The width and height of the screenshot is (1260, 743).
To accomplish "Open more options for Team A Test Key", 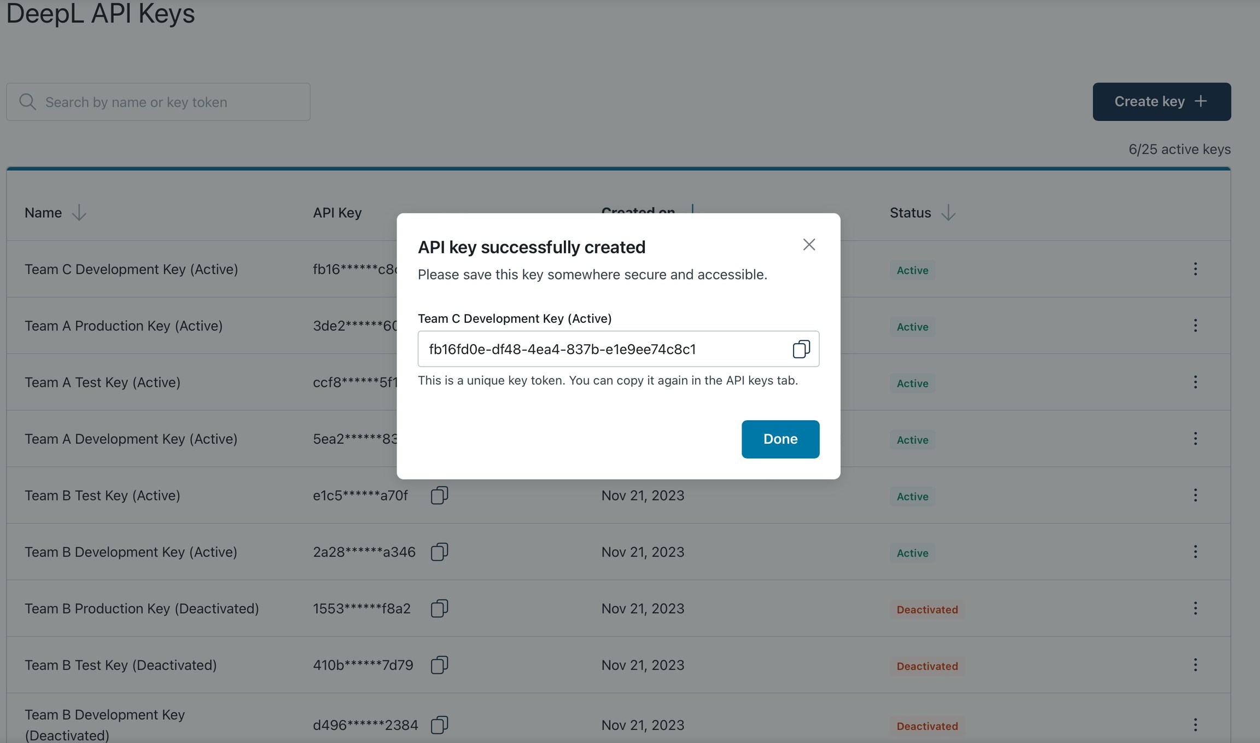I will click(1195, 382).
